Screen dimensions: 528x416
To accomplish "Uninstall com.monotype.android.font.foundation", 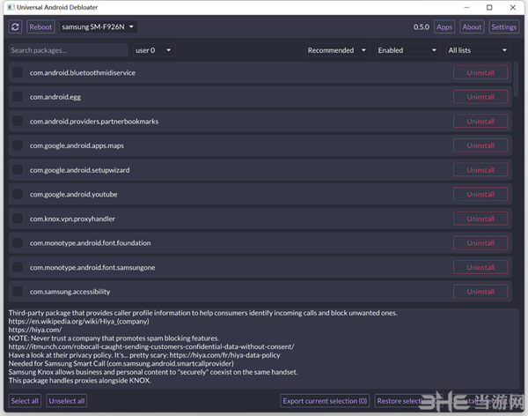I will tap(480, 243).
